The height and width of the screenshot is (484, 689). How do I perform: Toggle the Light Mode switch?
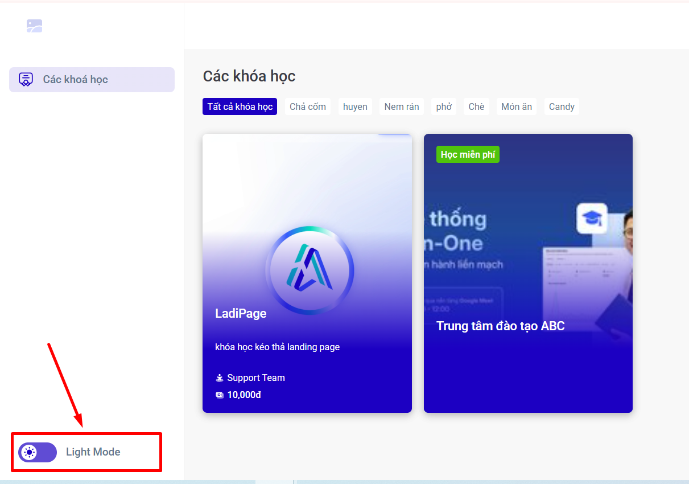tap(38, 452)
